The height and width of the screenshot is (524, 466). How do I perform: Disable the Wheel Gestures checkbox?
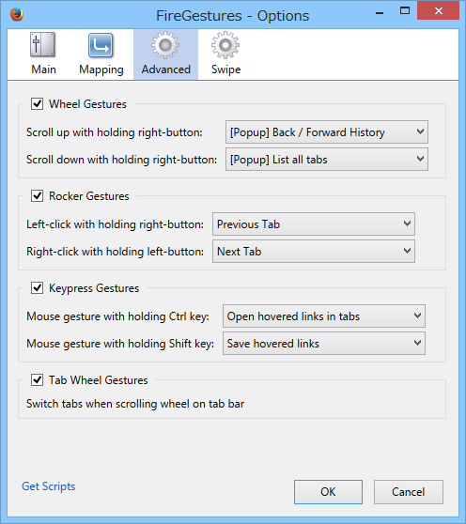pos(37,104)
